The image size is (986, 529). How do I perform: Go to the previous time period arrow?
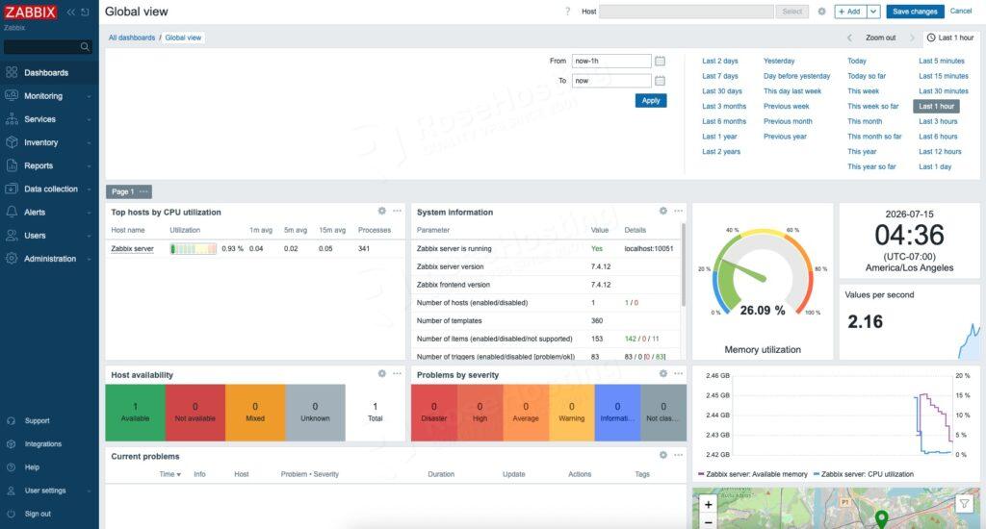[849, 38]
